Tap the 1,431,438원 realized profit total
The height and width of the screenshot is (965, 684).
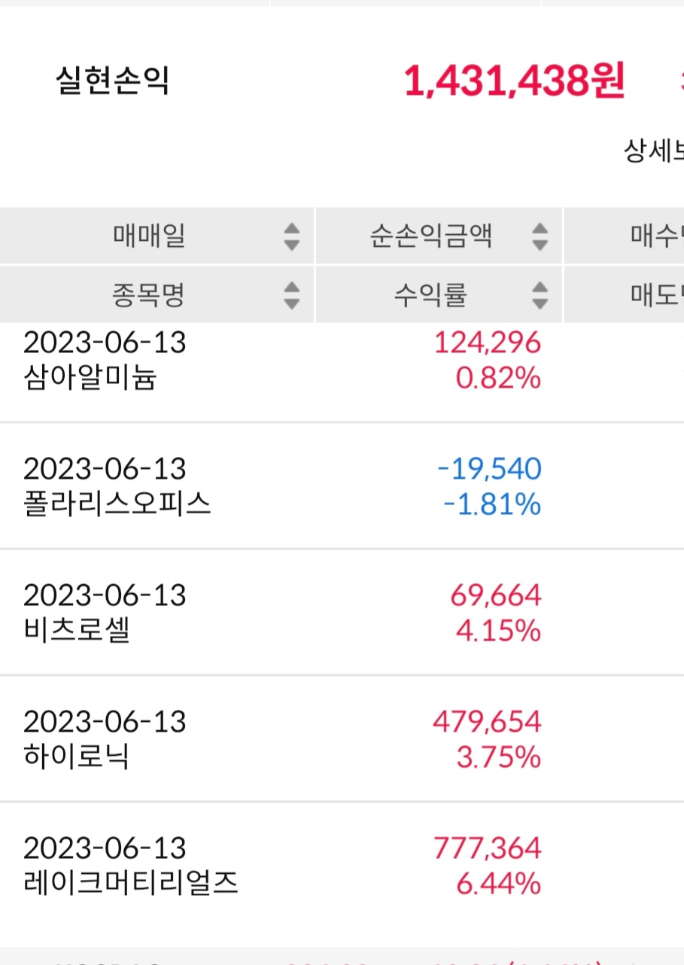click(x=514, y=81)
